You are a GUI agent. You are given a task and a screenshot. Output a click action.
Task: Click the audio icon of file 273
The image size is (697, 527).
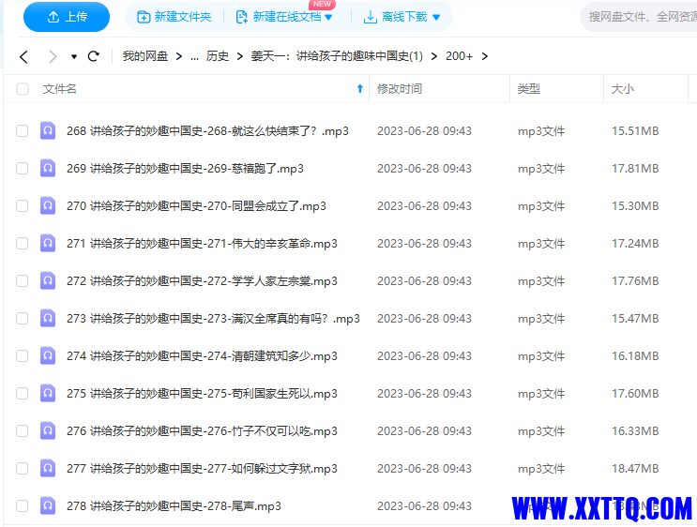pyautogui.click(x=48, y=318)
